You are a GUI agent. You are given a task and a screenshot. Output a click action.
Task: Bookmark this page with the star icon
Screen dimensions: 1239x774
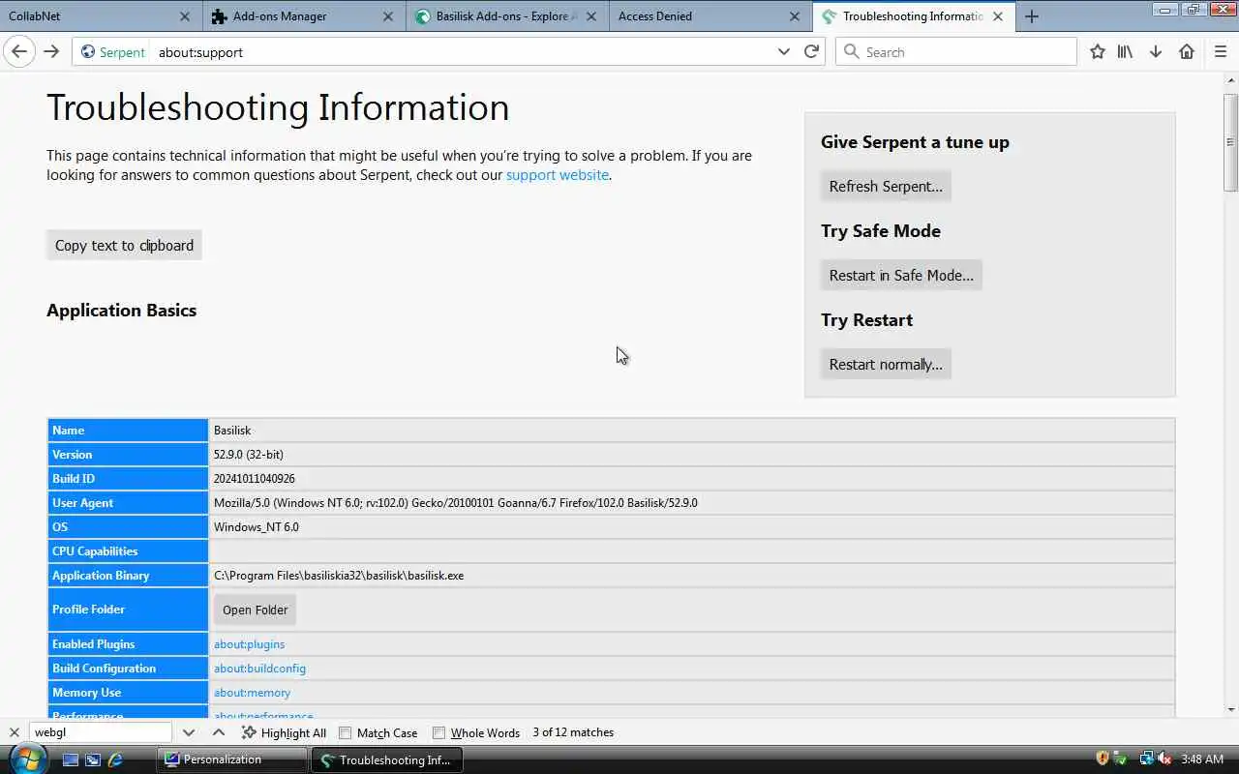coord(1098,52)
